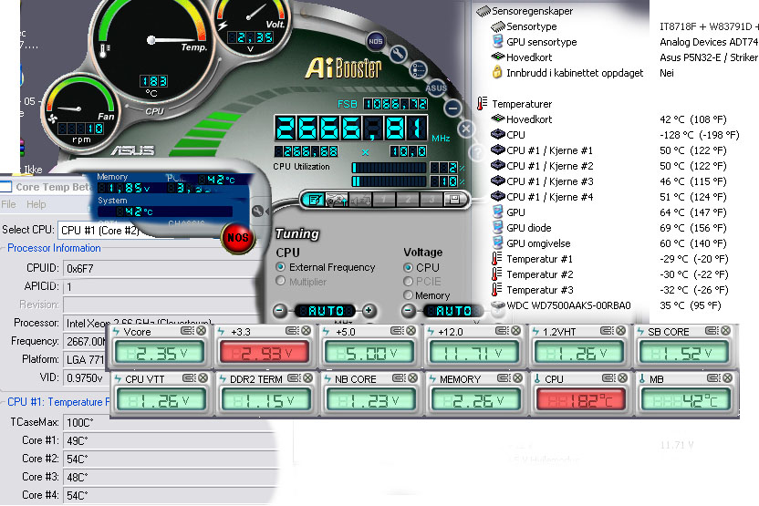Select the 'CPU #1 / Kjerne #1' row
This screenshot has width=759, height=506.
(549, 150)
